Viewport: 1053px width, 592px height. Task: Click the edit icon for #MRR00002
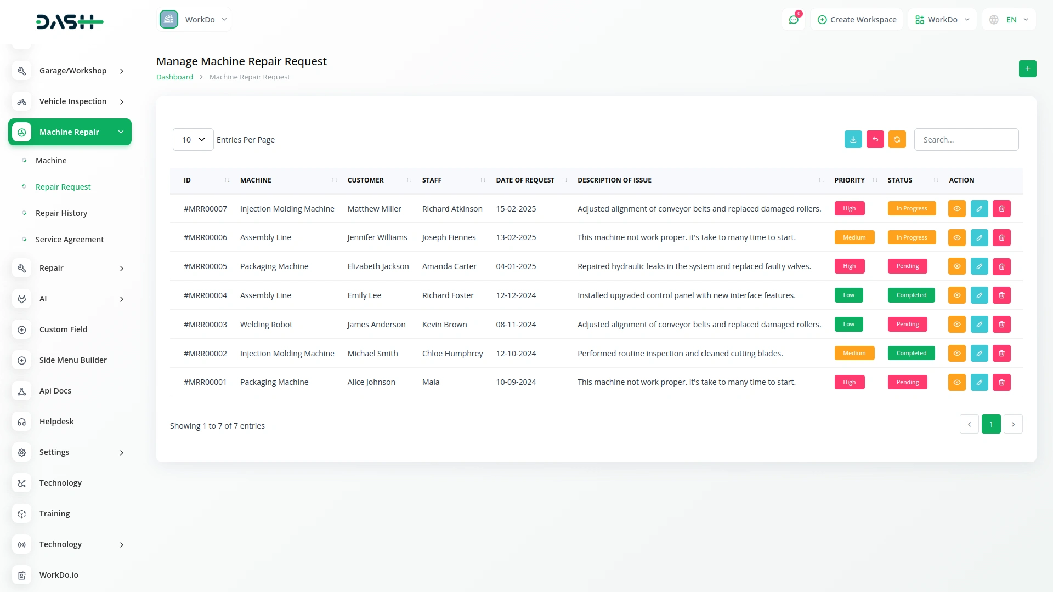click(x=979, y=354)
